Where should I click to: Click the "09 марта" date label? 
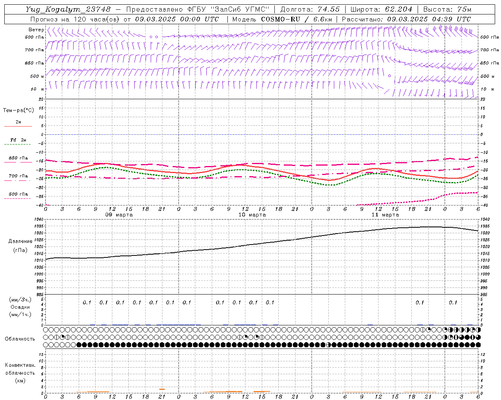pyautogui.click(x=119, y=215)
